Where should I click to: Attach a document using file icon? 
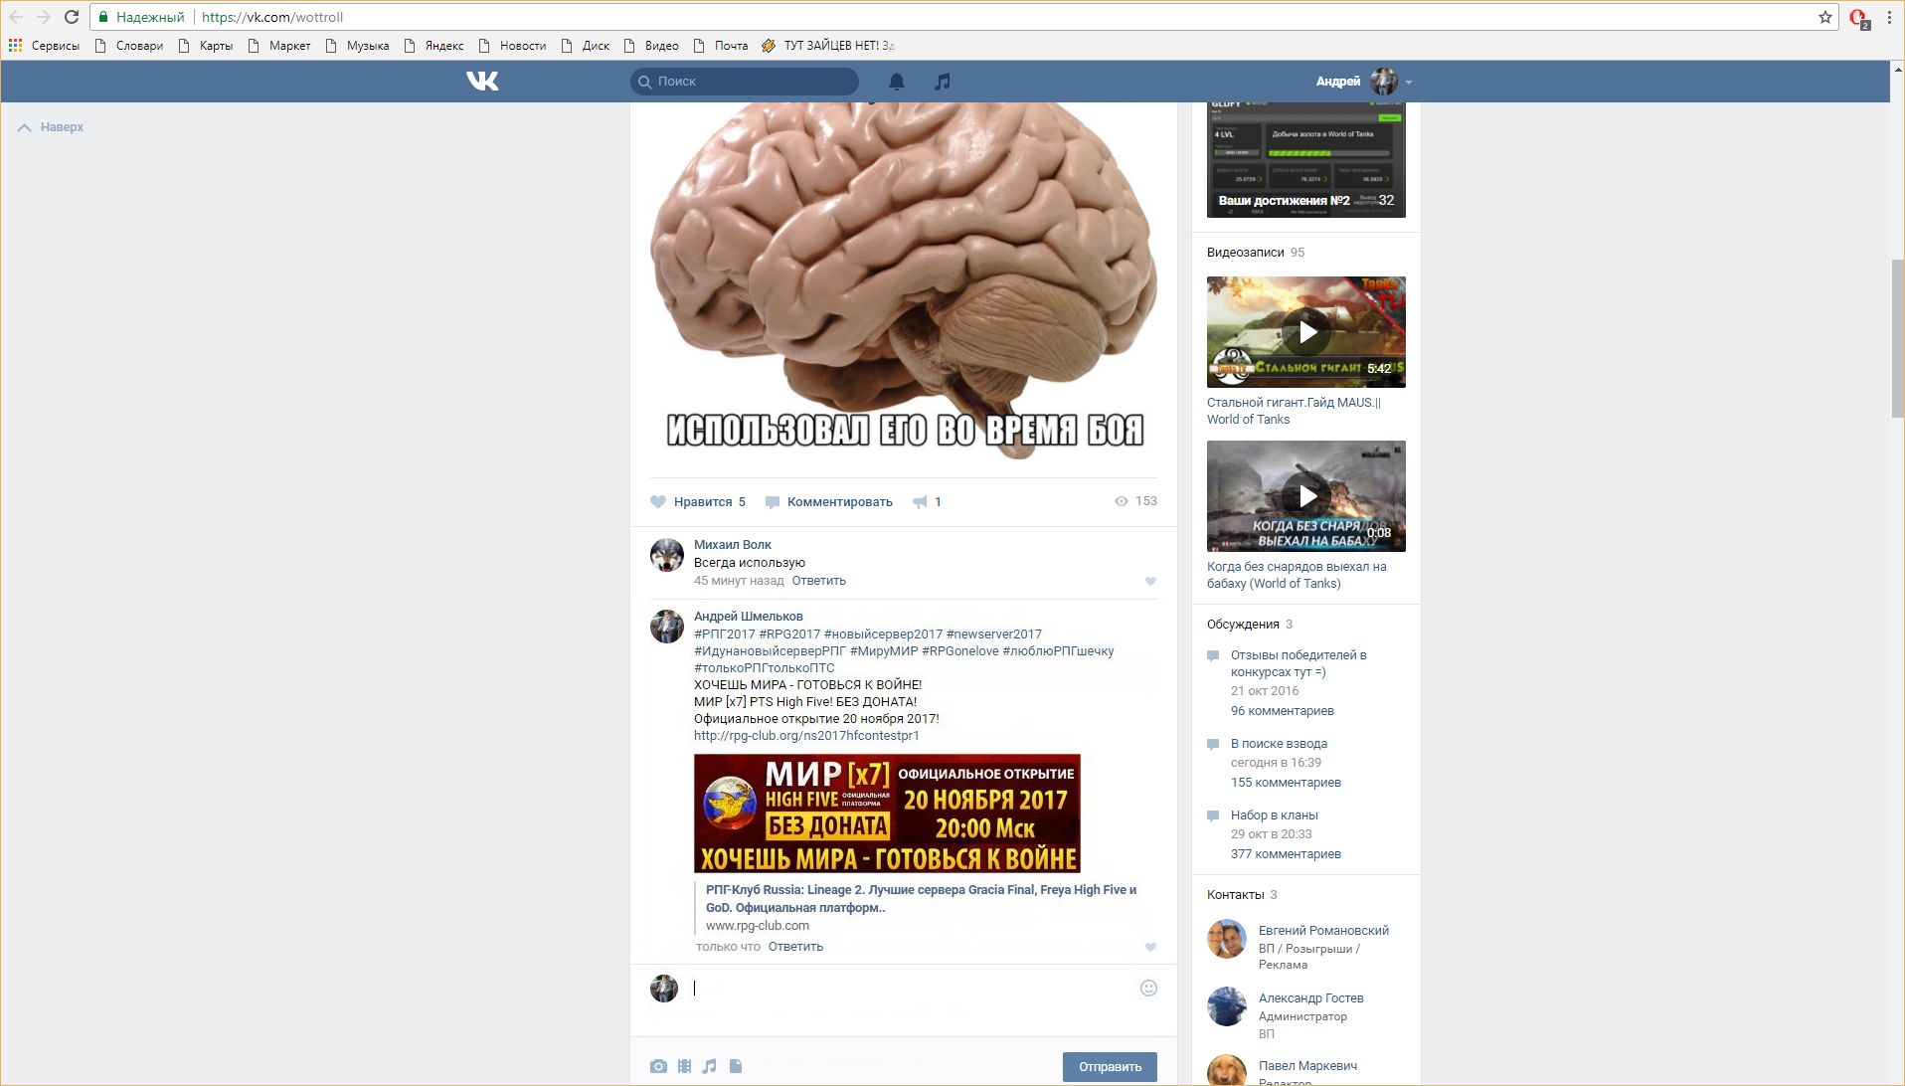pos(736,1066)
